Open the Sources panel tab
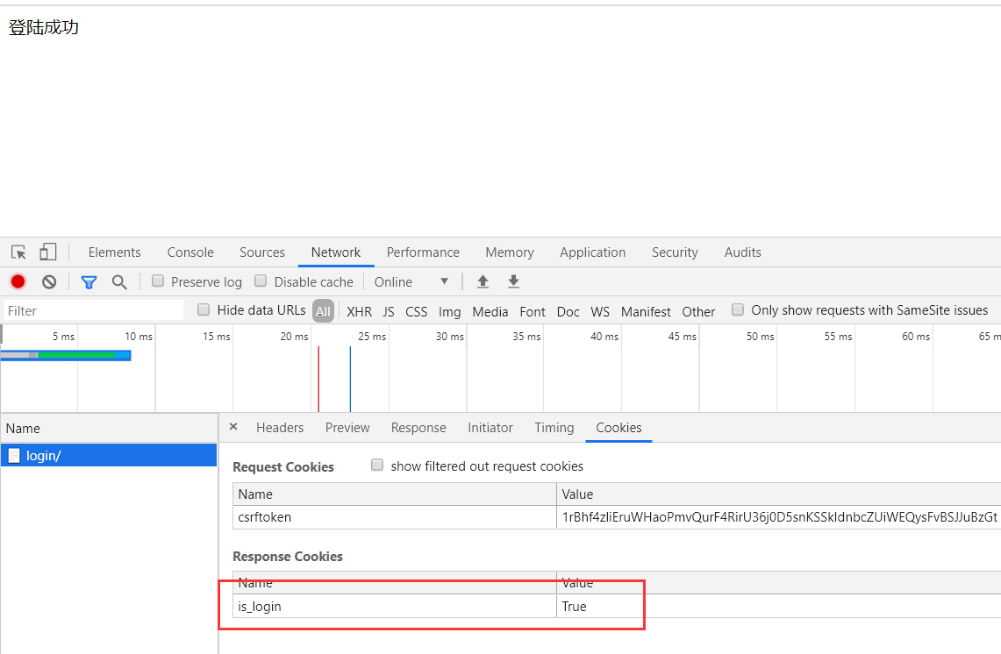 261,252
